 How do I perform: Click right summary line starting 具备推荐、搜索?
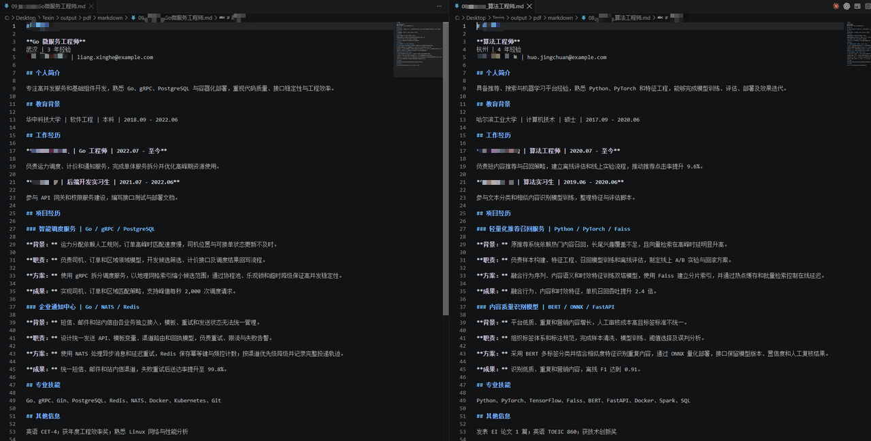[632, 88]
